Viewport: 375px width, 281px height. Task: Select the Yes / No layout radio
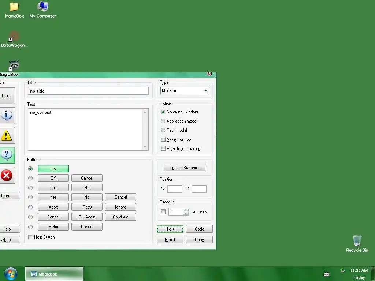(30, 188)
